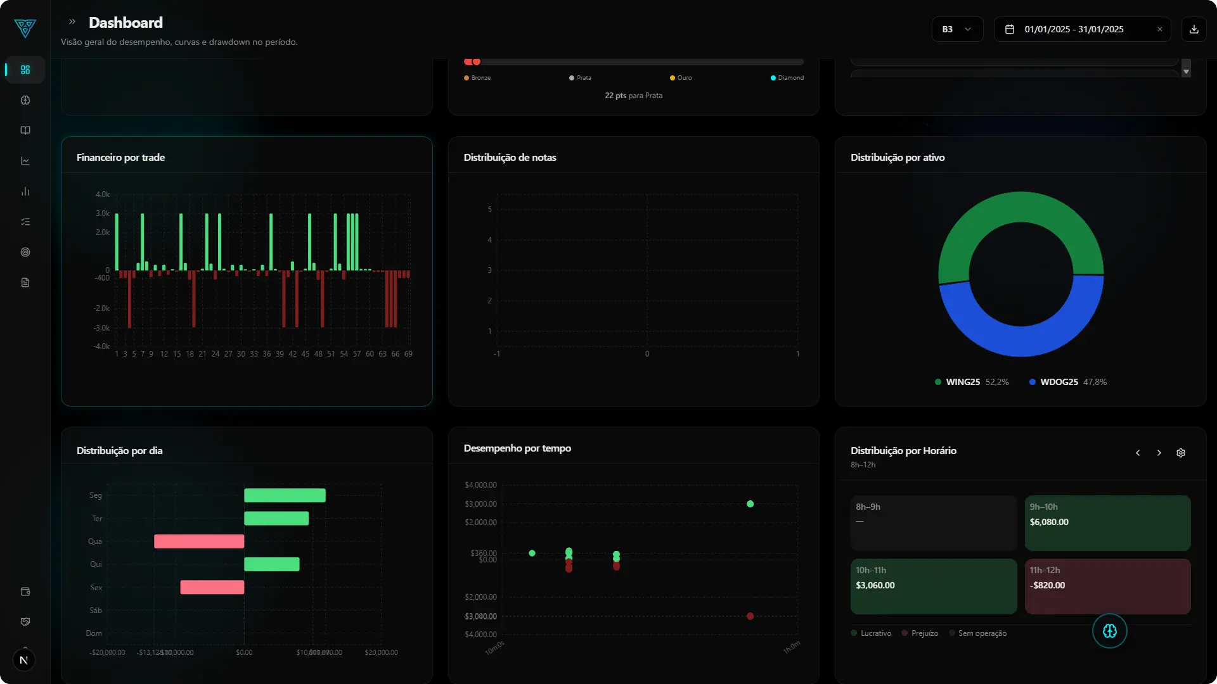Toggle the Lucrativo legend in Desempenho por tempo
1217x684 pixels.
click(x=871, y=633)
